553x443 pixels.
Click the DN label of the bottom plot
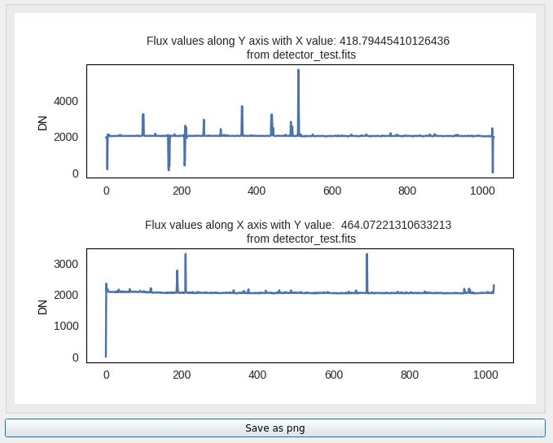[42, 307]
